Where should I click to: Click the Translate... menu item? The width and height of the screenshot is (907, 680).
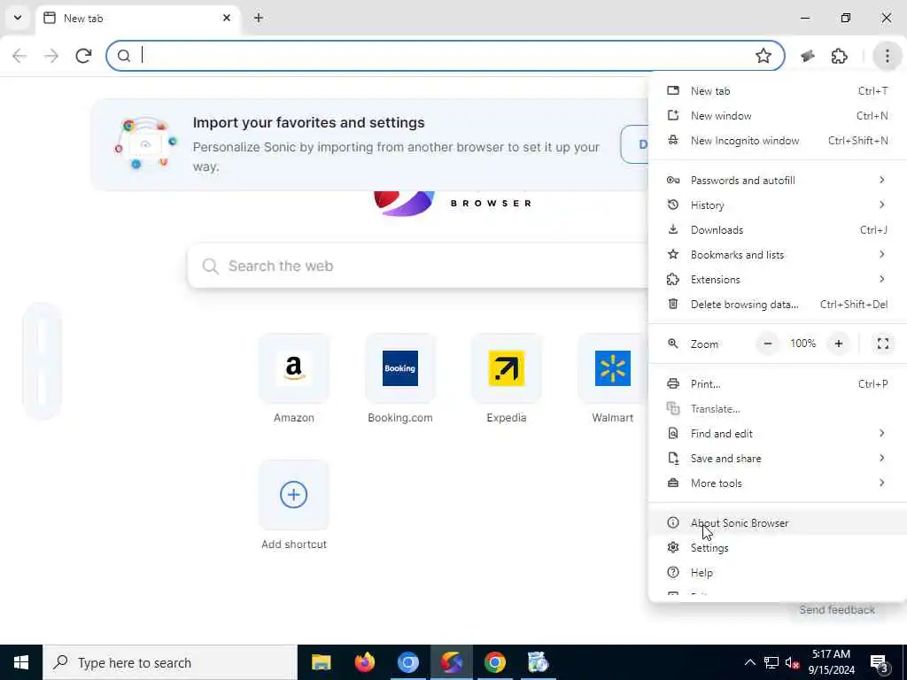pyautogui.click(x=778, y=409)
